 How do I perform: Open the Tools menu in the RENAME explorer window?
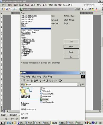point(44,77)
